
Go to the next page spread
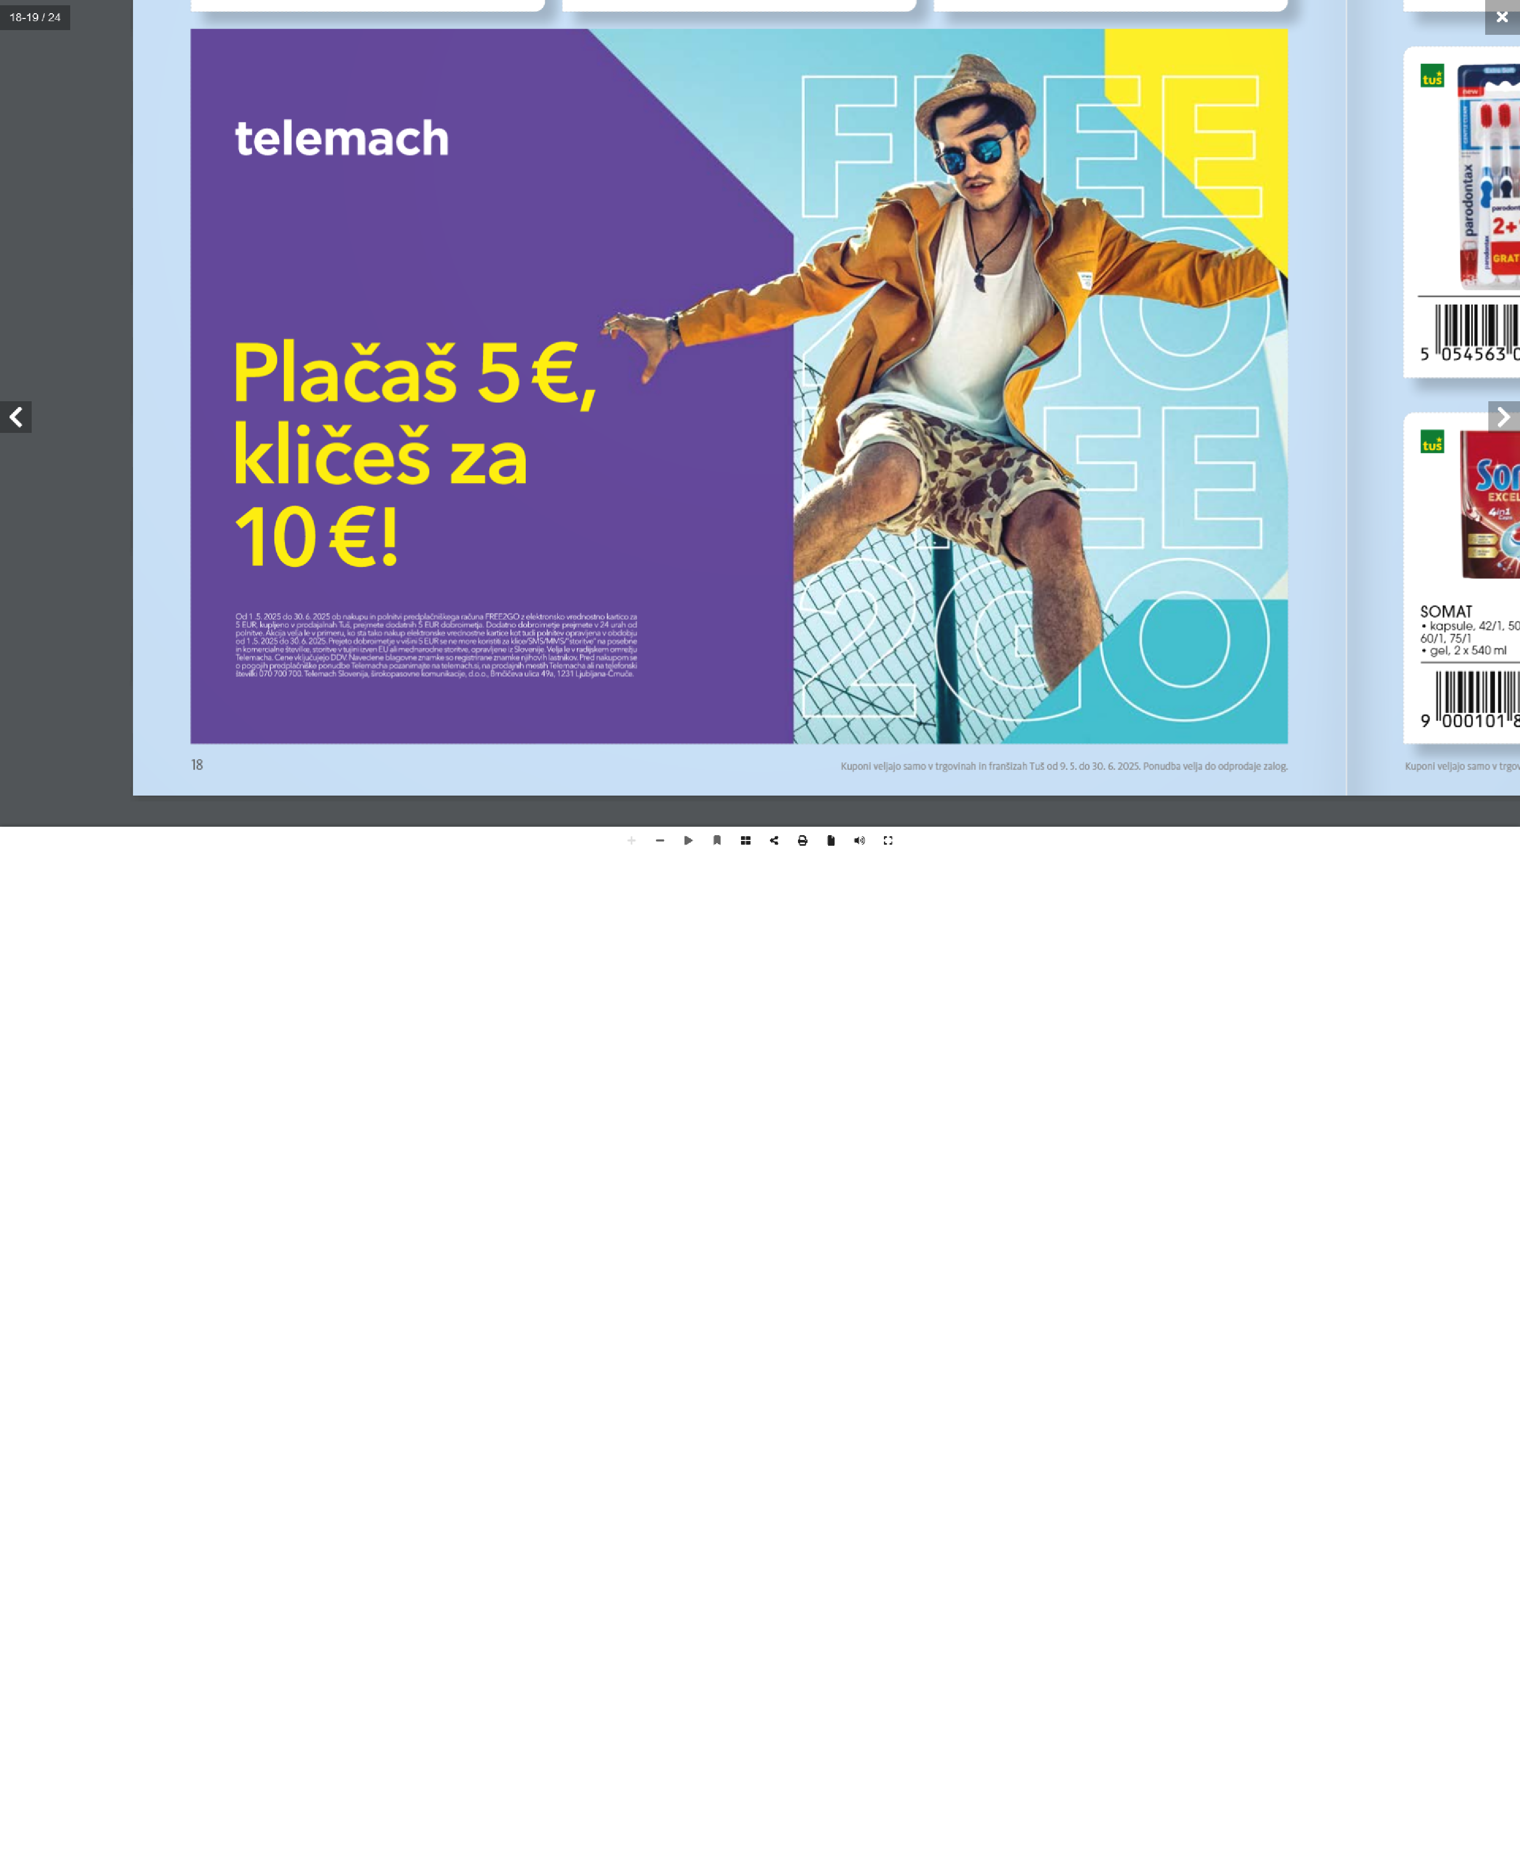1503,418
